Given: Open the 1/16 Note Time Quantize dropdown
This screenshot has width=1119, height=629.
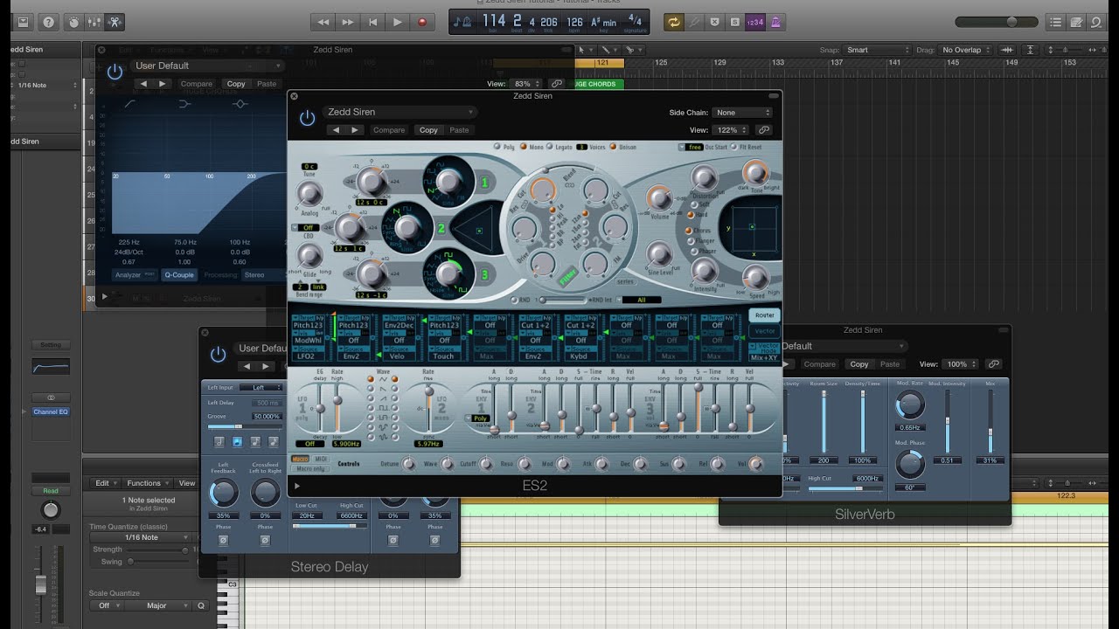Looking at the screenshot, I should pyautogui.click(x=141, y=537).
